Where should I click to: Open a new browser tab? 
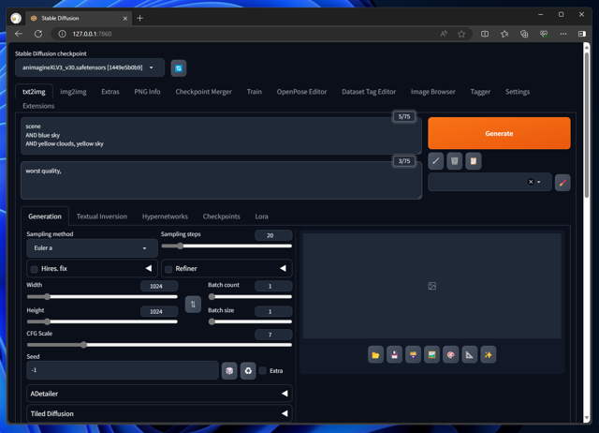click(x=139, y=18)
